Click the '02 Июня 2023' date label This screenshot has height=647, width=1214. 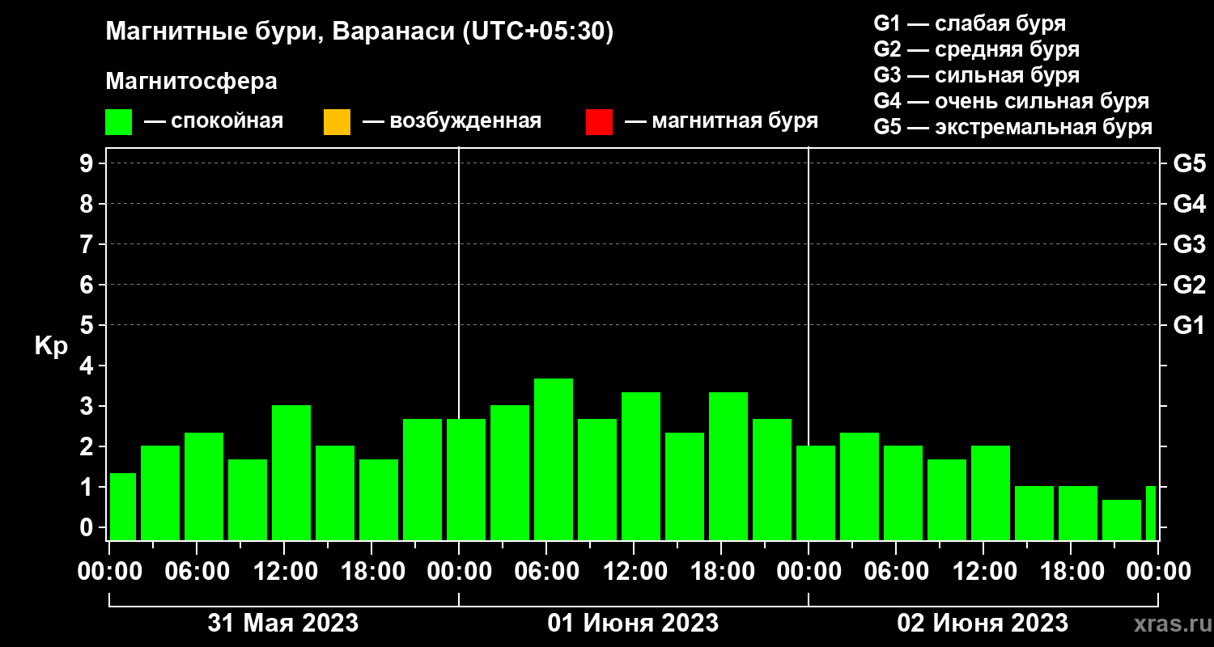point(983,623)
